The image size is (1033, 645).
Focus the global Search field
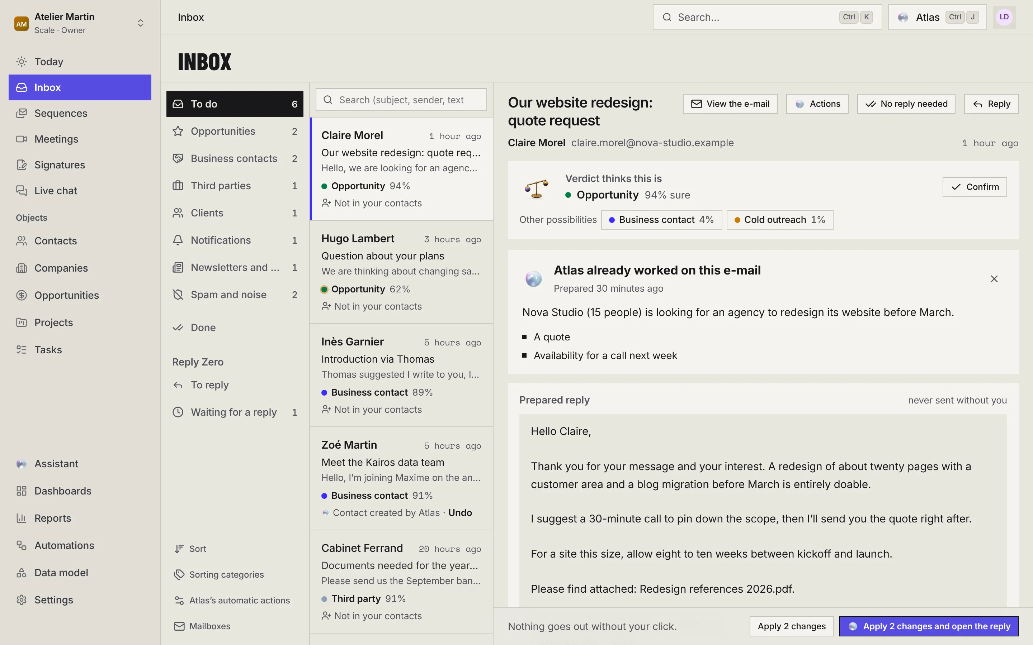point(767,17)
